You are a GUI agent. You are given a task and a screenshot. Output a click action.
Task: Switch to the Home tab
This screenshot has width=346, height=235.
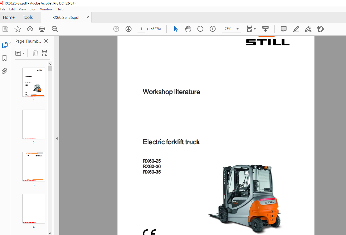(x=9, y=17)
